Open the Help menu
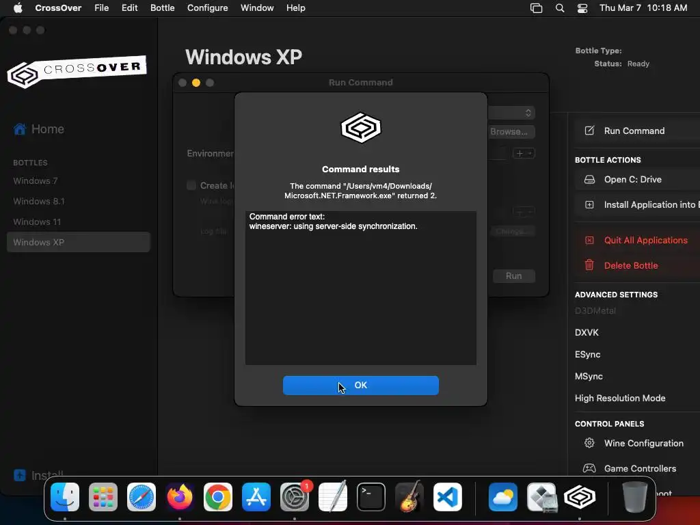The height and width of the screenshot is (525, 700). click(x=296, y=8)
